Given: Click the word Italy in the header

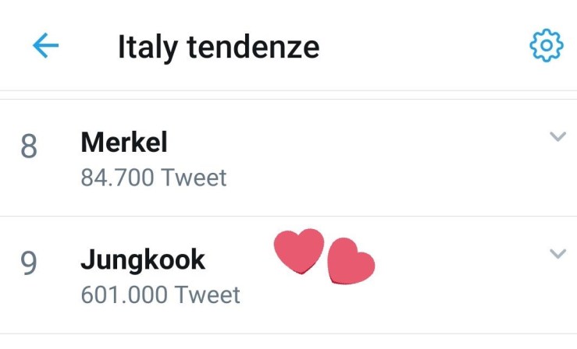Looking at the screenshot, I should point(144,48).
